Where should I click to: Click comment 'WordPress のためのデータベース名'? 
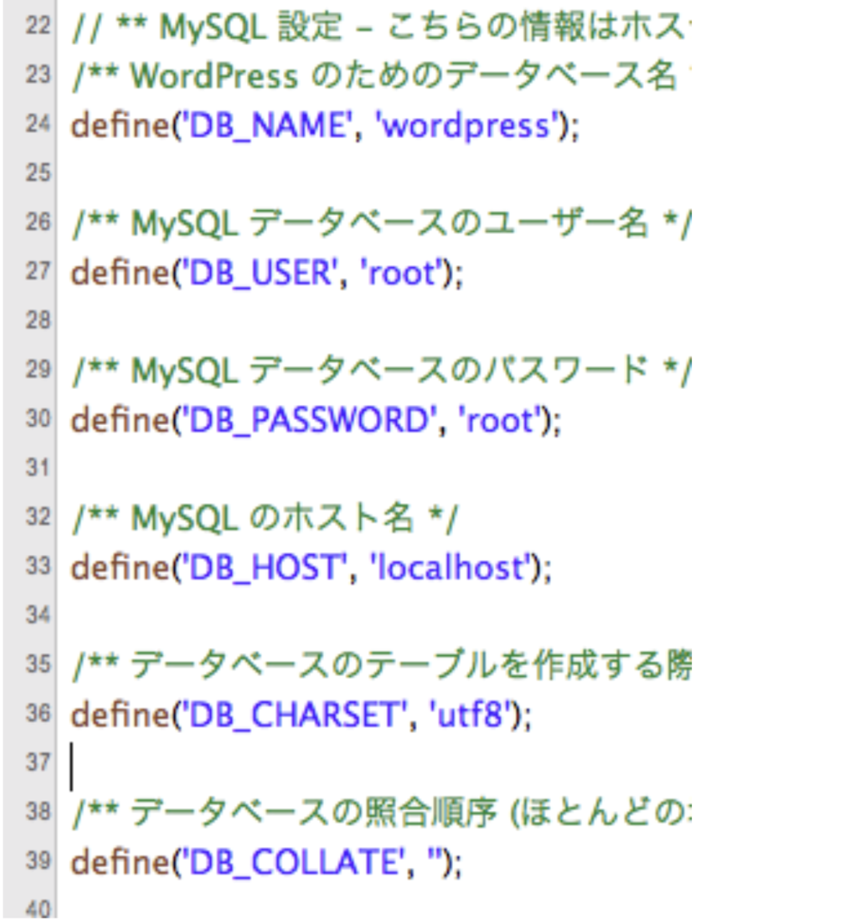(403, 77)
